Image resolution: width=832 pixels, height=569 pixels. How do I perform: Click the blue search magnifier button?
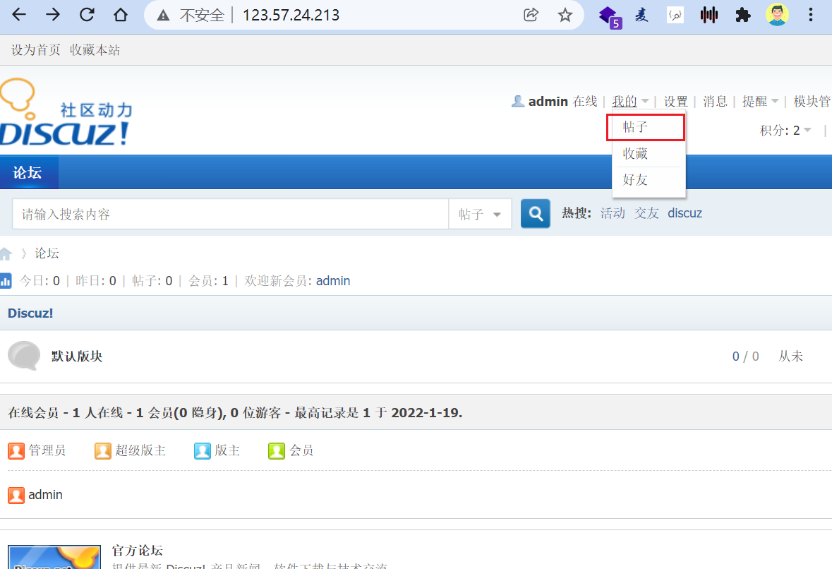(535, 214)
